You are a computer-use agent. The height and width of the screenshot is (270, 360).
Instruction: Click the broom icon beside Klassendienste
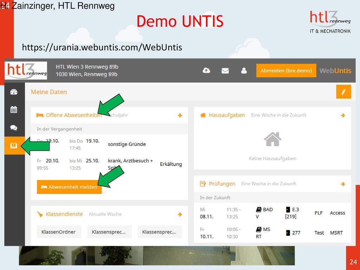point(40,214)
